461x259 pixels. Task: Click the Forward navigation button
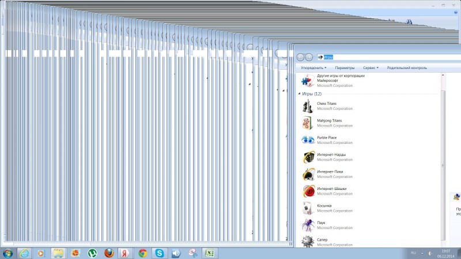pyautogui.click(x=309, y=57)
